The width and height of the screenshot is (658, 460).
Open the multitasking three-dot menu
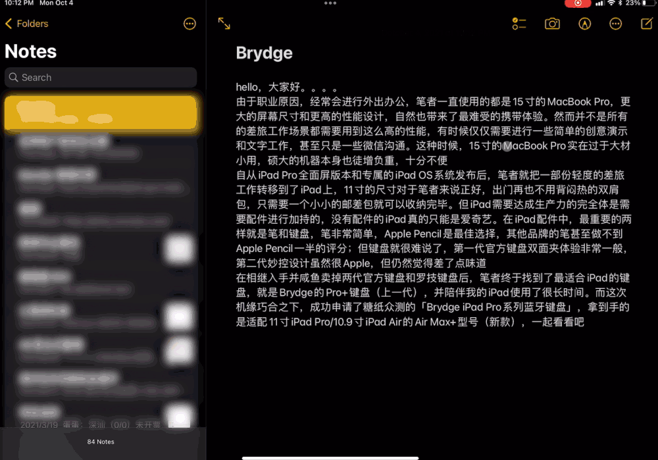click(x=330, y=3)
